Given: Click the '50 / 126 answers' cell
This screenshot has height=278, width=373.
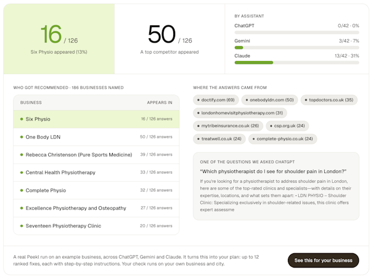Looking at the screenshot, I should click(156, 137).
